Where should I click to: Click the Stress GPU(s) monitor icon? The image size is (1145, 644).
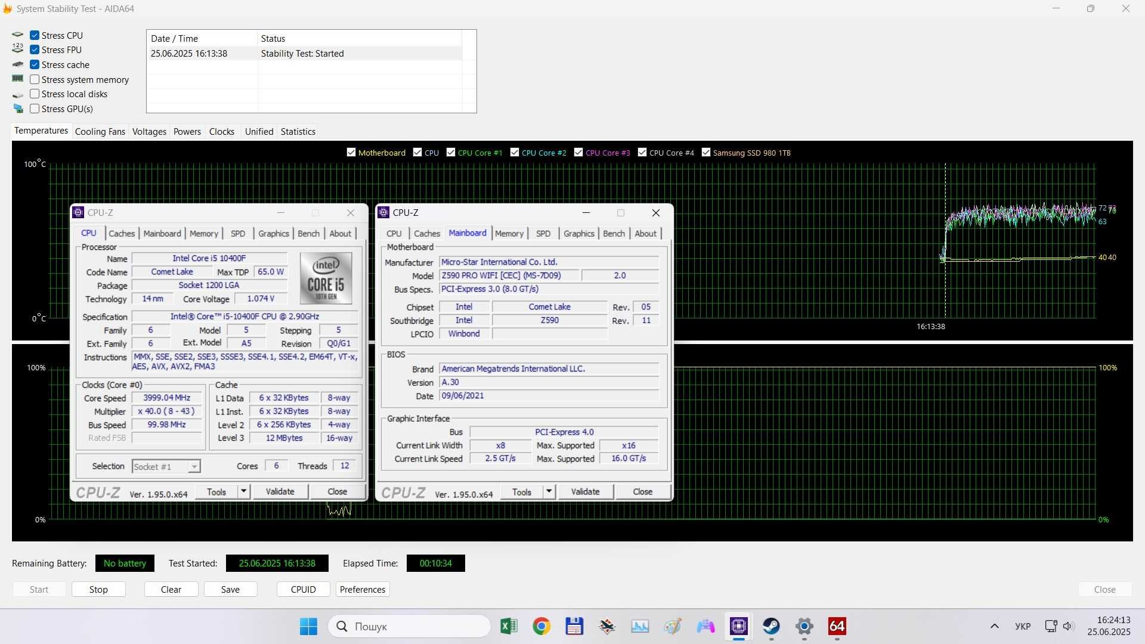[18, 109]
